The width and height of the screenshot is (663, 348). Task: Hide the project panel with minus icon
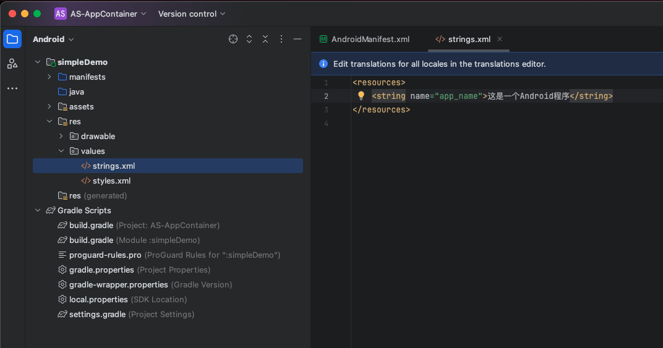pos(297,39)
